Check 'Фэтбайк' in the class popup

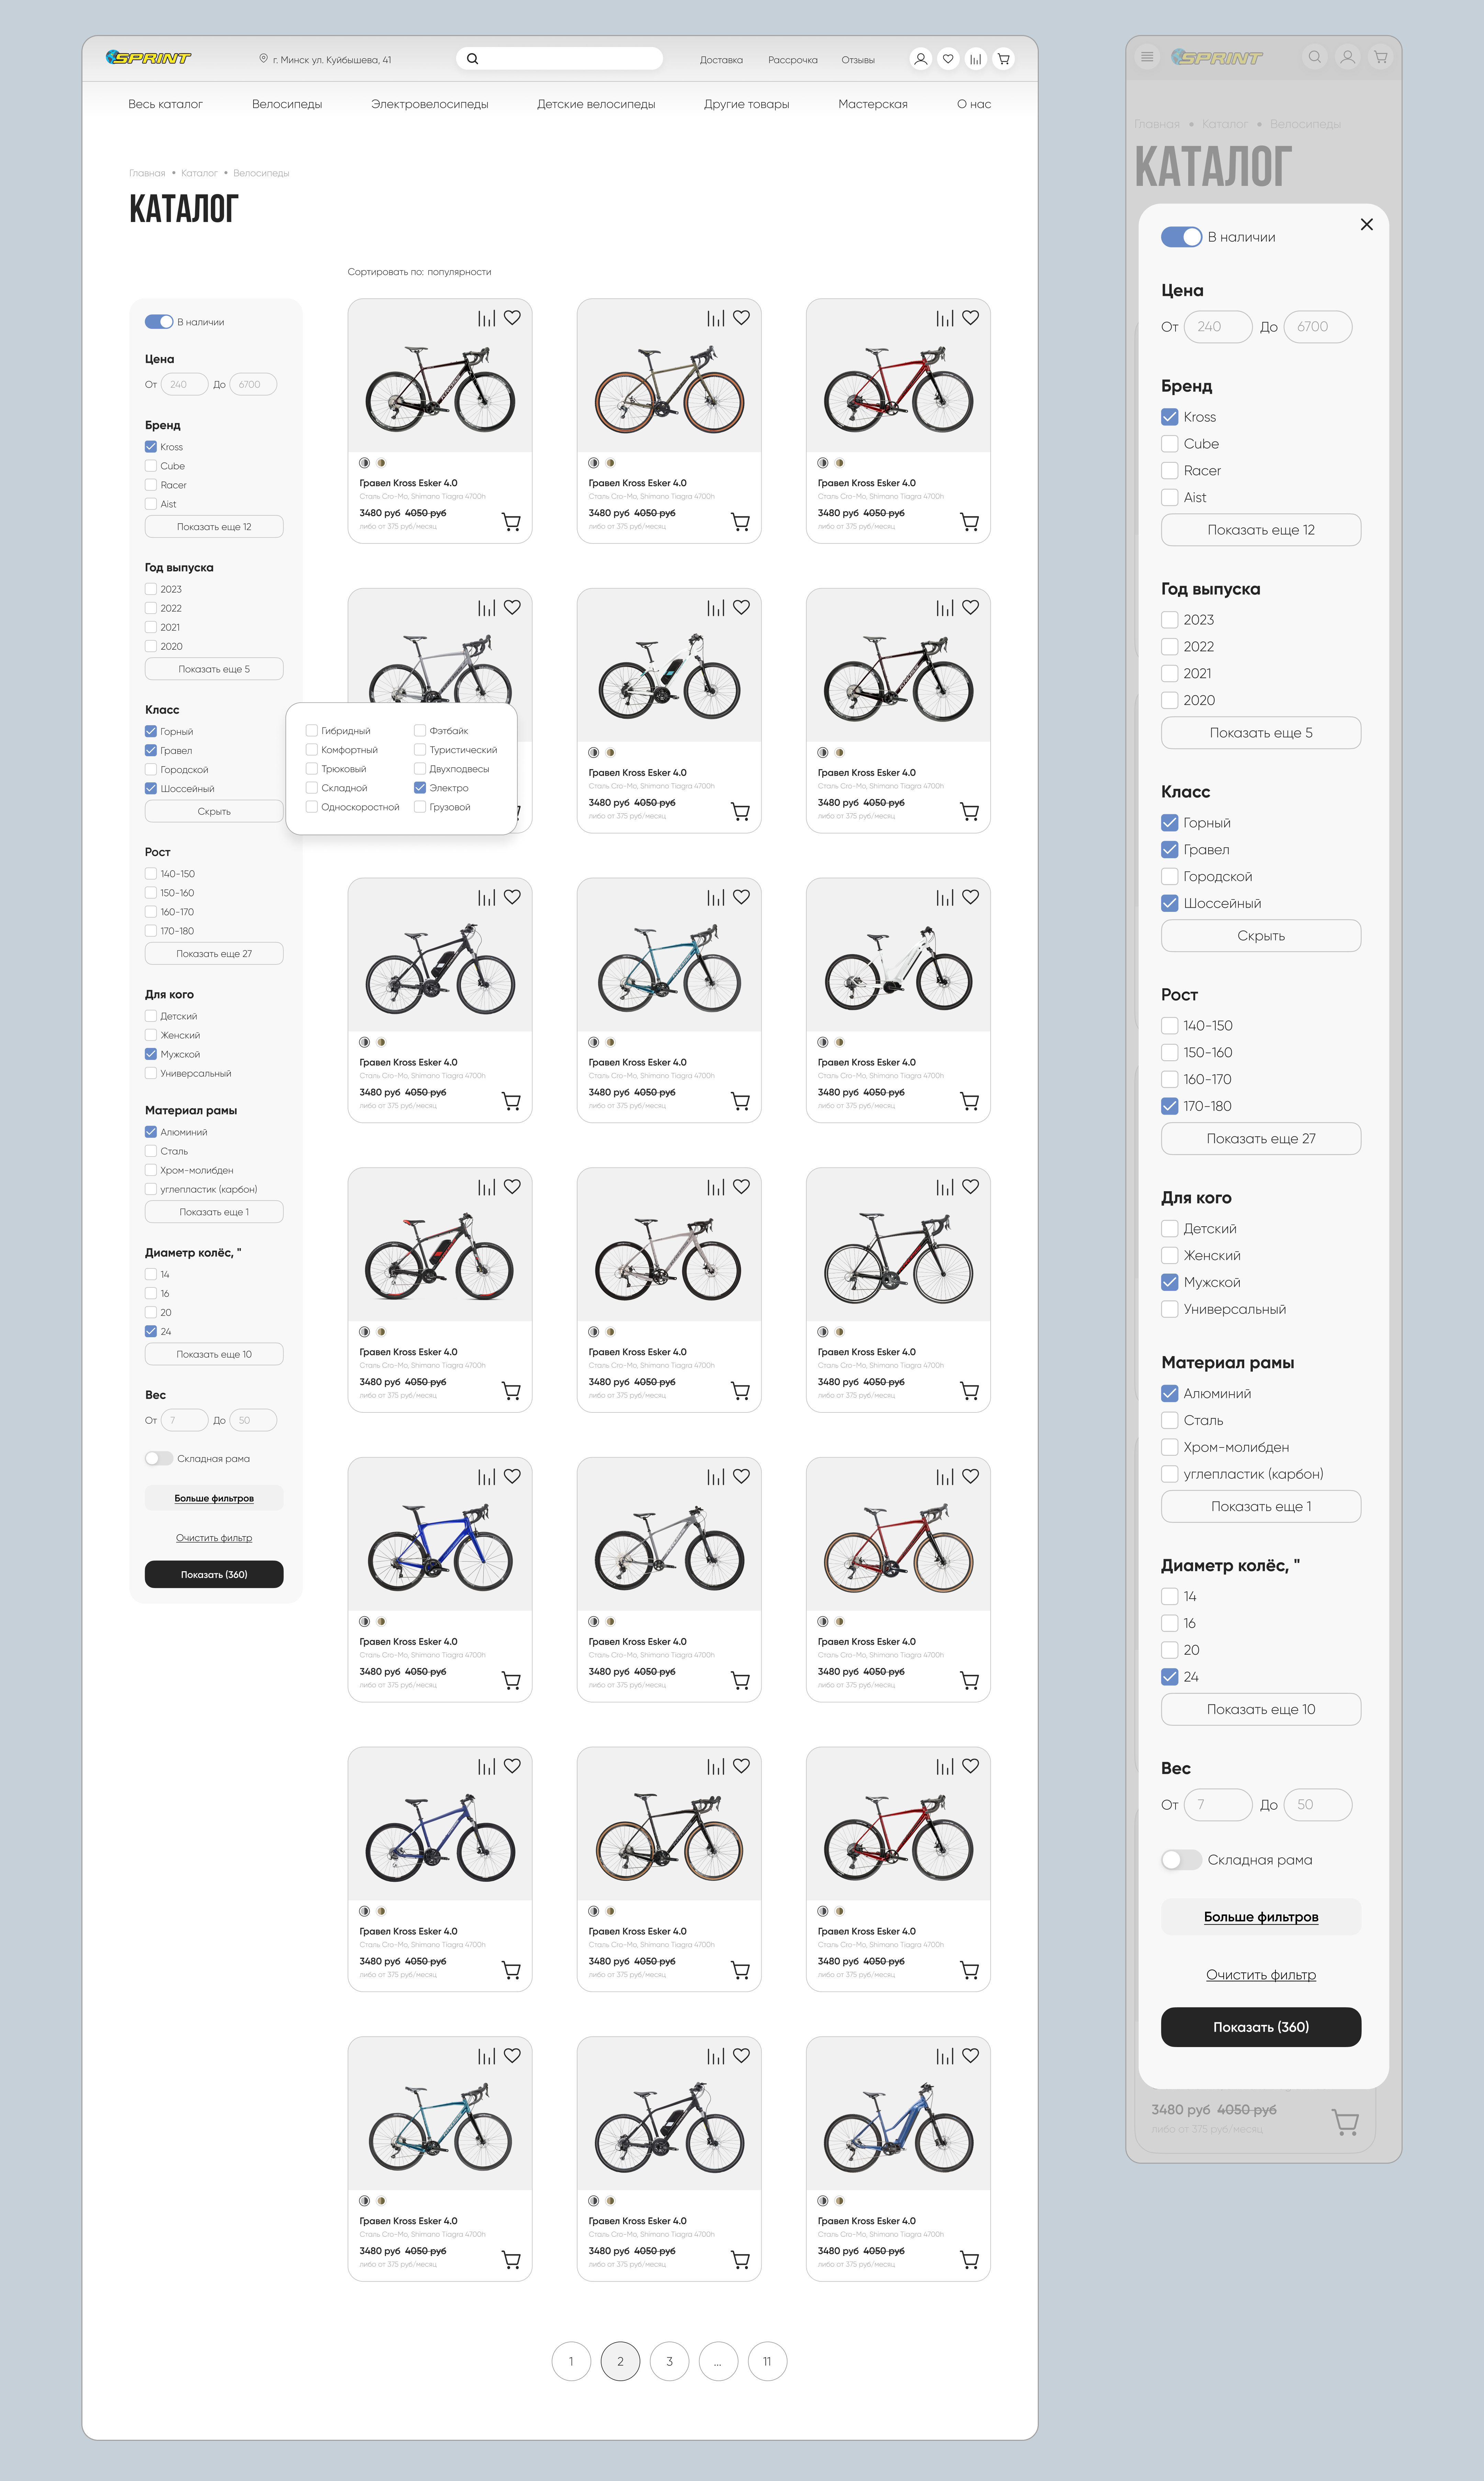click(420, 731)
